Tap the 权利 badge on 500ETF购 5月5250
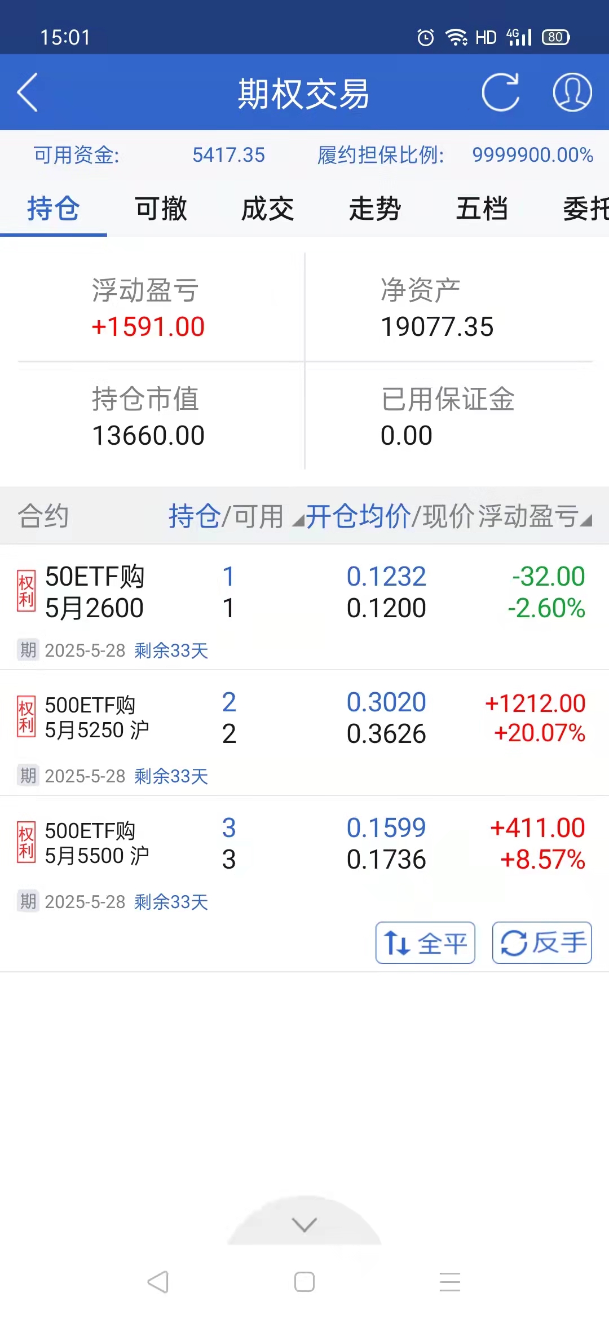This screenshot has width=609, height=1319. (x=26, y=717)
